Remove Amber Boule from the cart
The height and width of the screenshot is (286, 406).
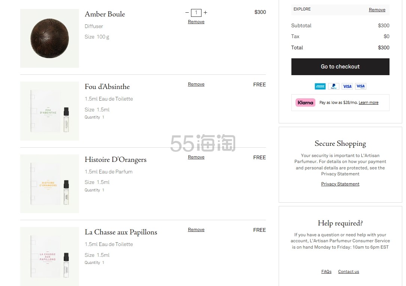(x=196, y=22)
